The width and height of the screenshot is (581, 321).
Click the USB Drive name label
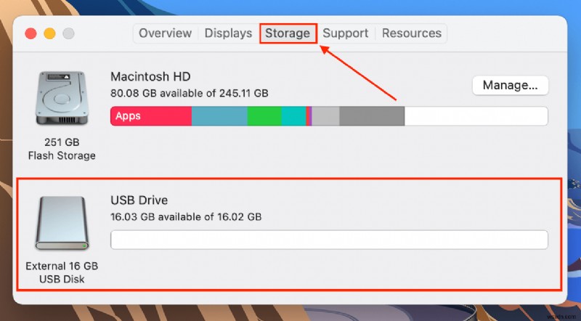(x=139, y=200)
